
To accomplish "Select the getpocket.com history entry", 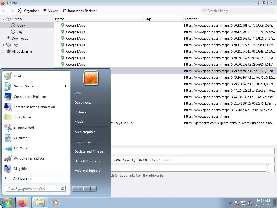I will pos(194,123).
